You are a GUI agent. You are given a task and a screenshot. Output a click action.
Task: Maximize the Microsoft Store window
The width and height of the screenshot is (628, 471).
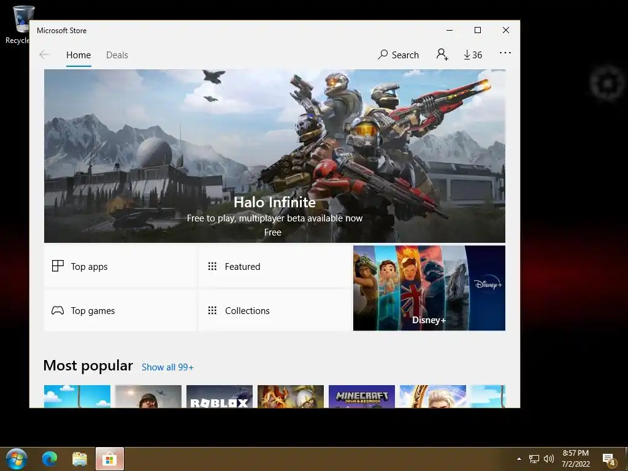(x=477, y=31)
